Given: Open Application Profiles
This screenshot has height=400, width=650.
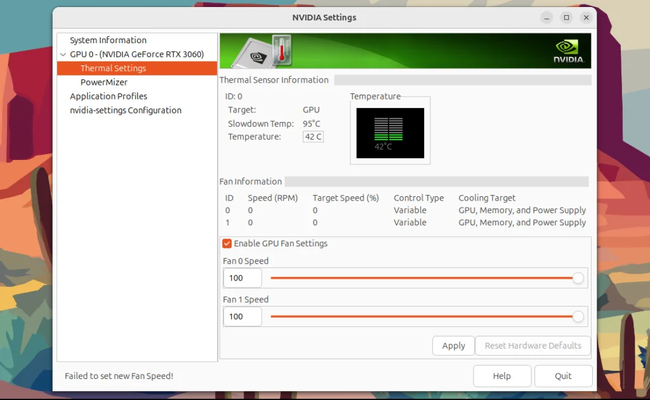Looking at the screenshot, I should [109, 96].
